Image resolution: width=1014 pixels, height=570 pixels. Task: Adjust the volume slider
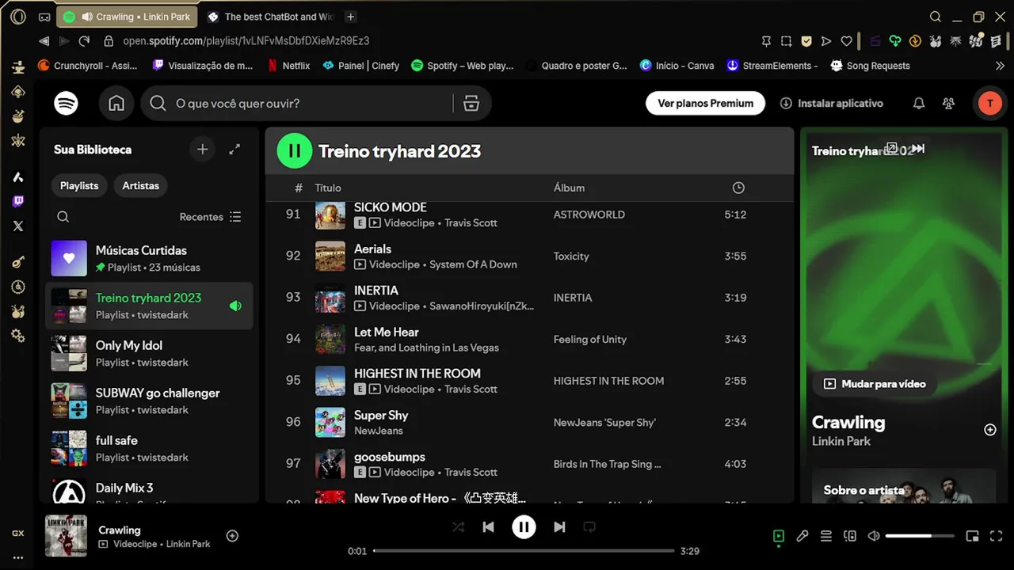coord(920,536)
